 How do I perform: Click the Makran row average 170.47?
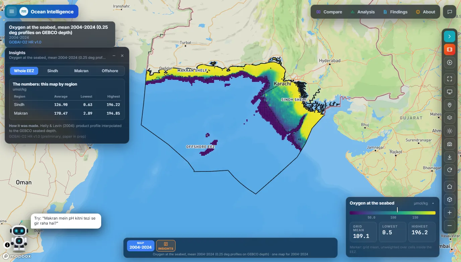61,113
